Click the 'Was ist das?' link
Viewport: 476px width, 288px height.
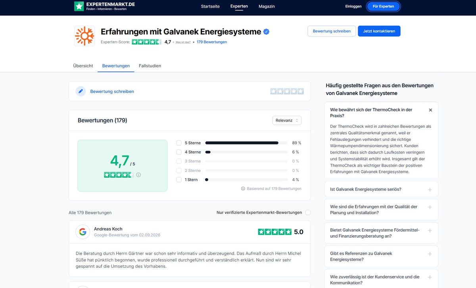[183, 42]
